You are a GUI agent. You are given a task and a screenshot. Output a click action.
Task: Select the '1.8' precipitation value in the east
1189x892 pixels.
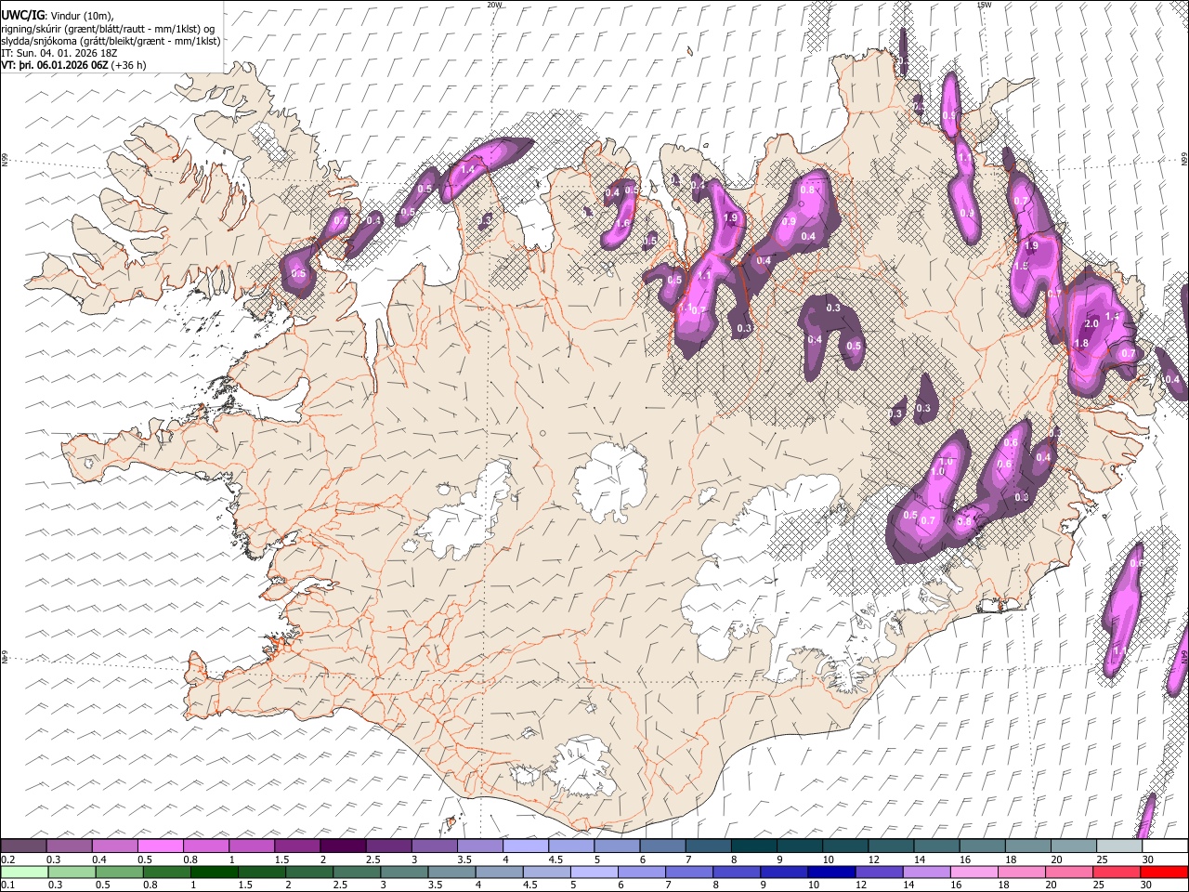1081,343
